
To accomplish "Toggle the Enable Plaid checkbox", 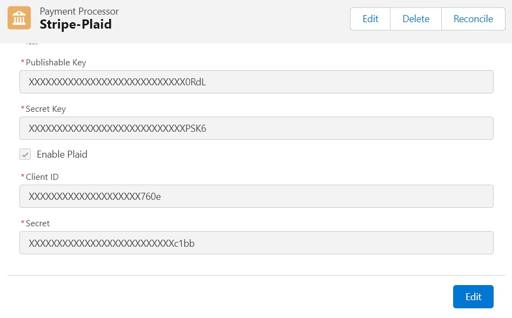I will pos(25,154).
